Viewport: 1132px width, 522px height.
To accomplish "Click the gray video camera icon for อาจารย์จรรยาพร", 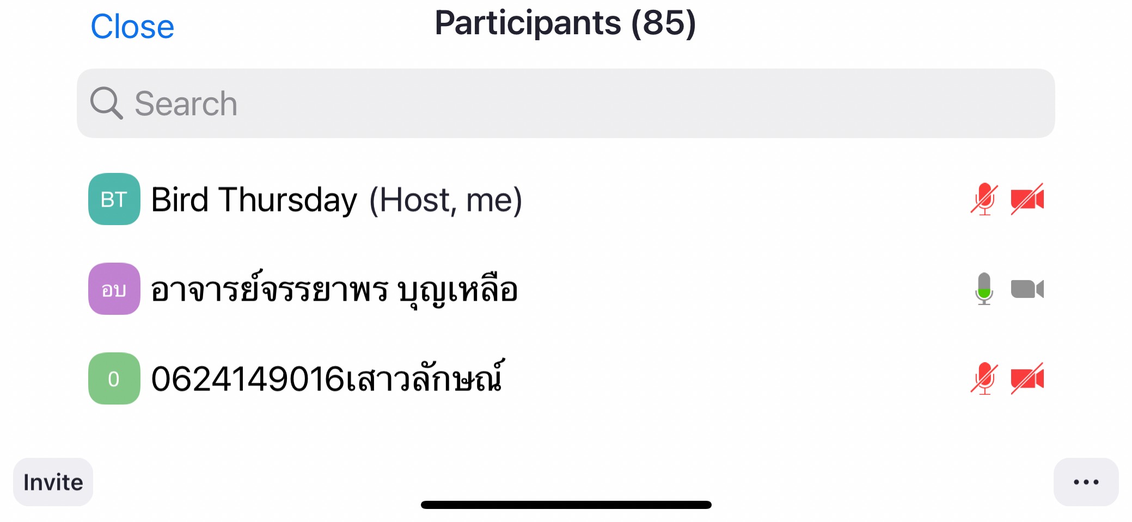I will pyautogui.click(x=1027, y=289).
